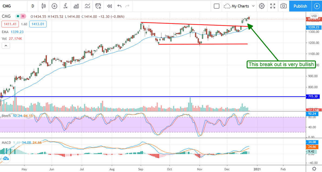Click the 715.30 blue price label

click(313, 96)
